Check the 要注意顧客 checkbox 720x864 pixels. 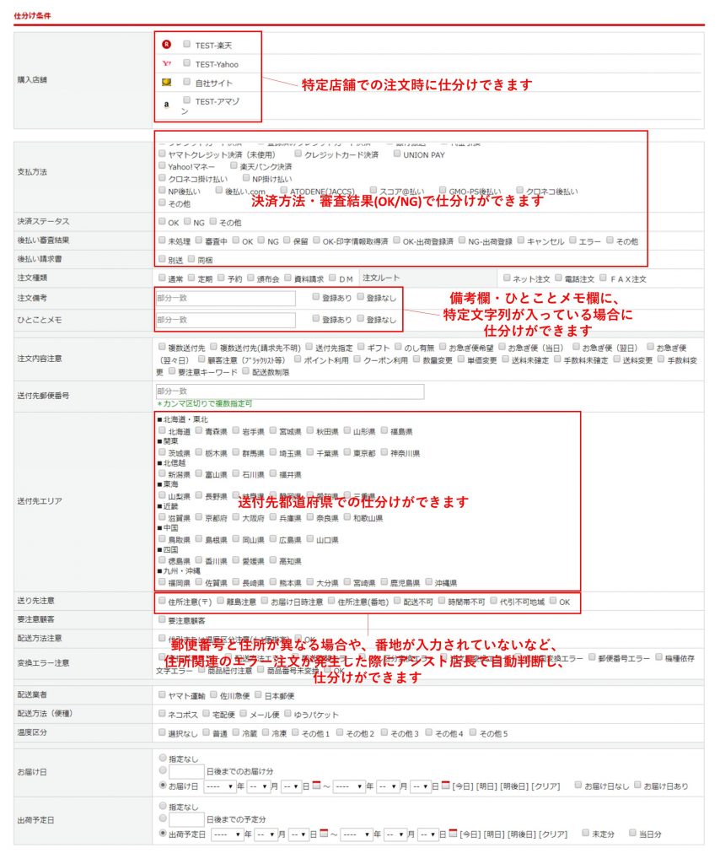click(162, 620)
